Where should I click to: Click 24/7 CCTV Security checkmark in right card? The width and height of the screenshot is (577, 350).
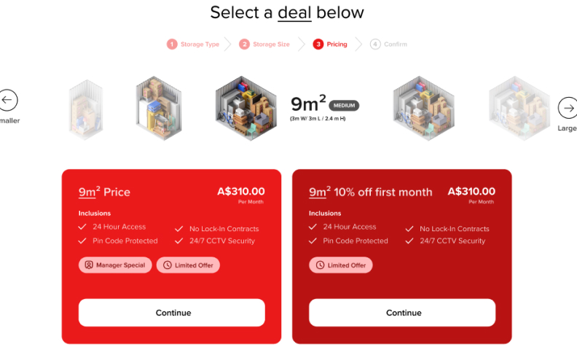tap(409, 241)
